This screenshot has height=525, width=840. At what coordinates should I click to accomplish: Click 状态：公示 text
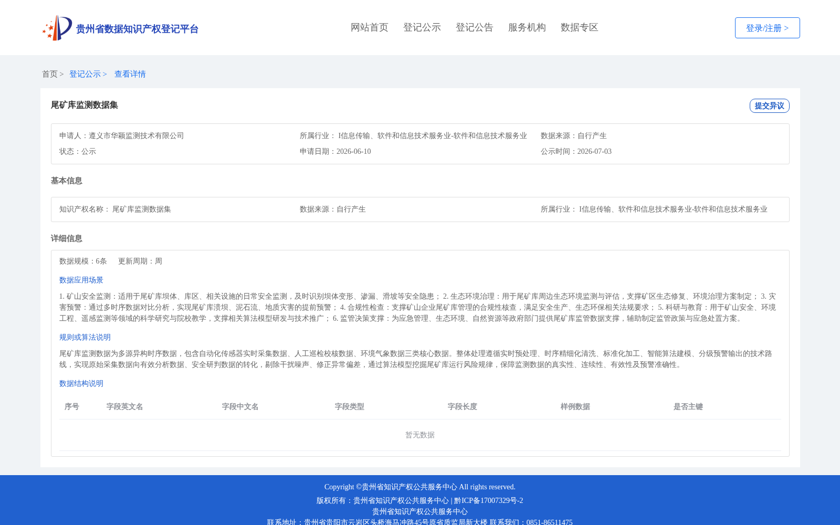pos(78,151)
